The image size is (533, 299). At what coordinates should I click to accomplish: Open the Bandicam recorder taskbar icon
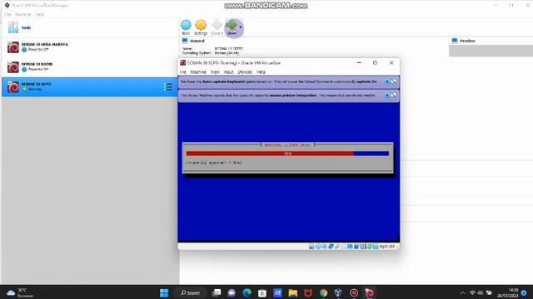[x=354, y=292]
